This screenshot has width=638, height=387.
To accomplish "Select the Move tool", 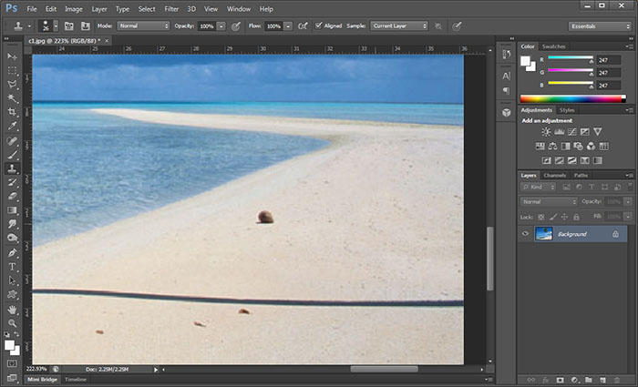I will point(12,56).
